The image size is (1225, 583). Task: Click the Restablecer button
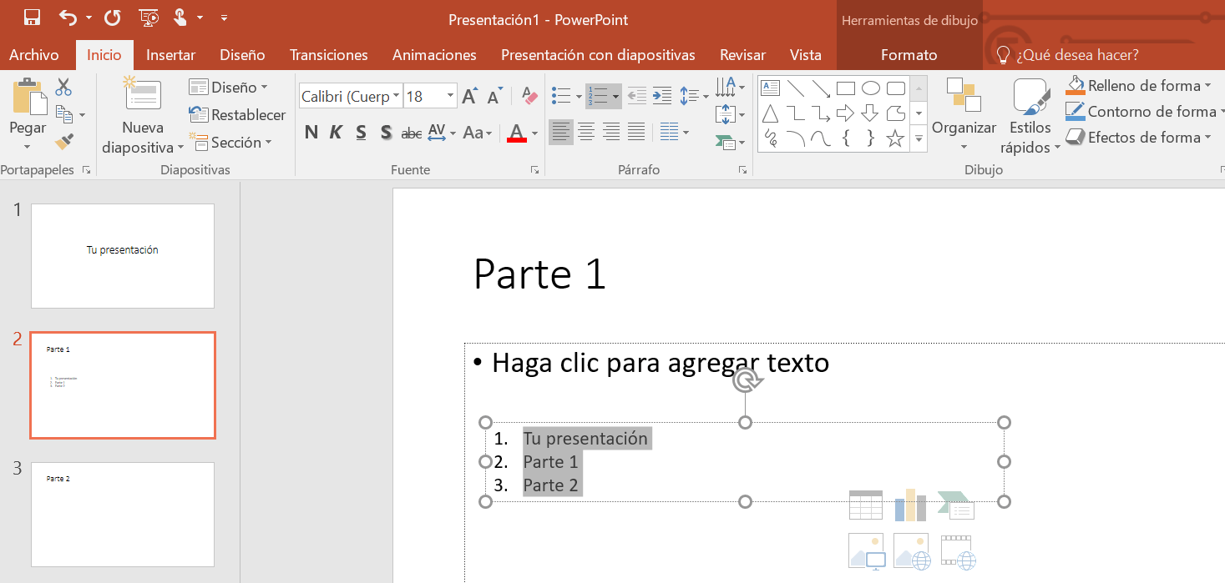click(237, 115)
